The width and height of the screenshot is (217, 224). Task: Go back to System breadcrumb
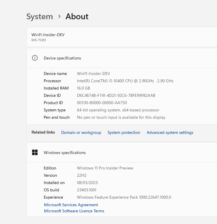click(40, 17)
